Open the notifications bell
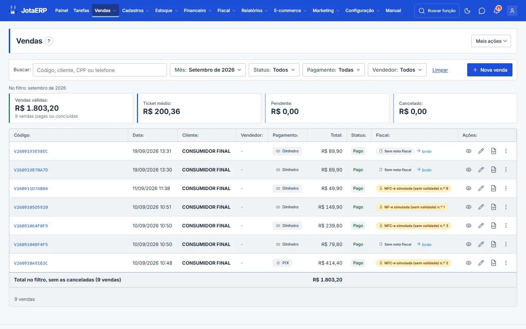The width and height of the screenshot is (526, 329). point(496,11)
